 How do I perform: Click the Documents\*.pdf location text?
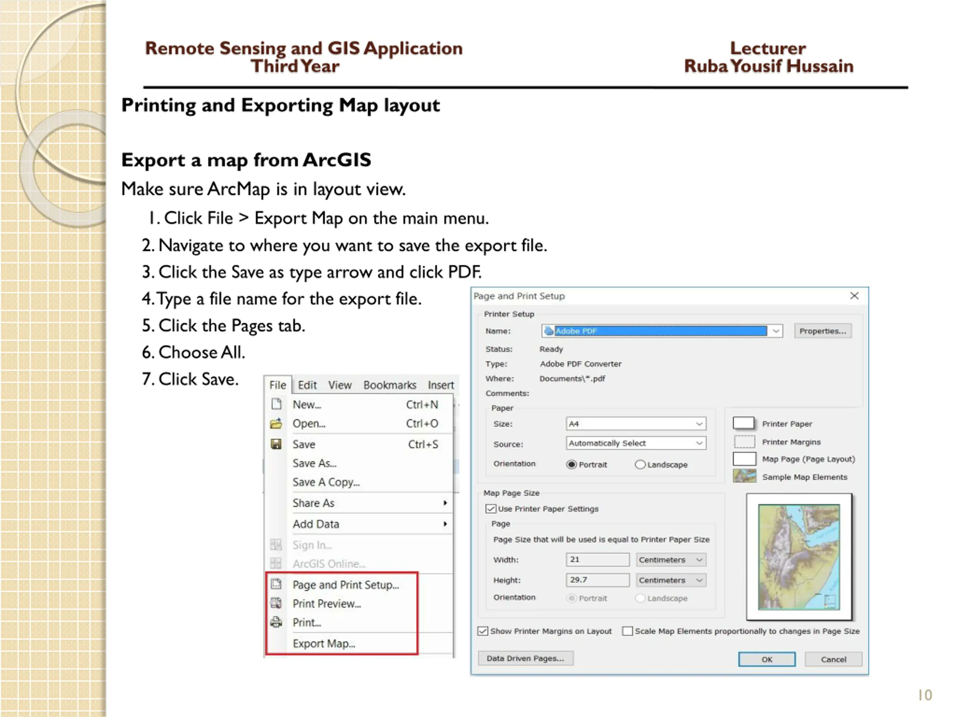point(572,379)
